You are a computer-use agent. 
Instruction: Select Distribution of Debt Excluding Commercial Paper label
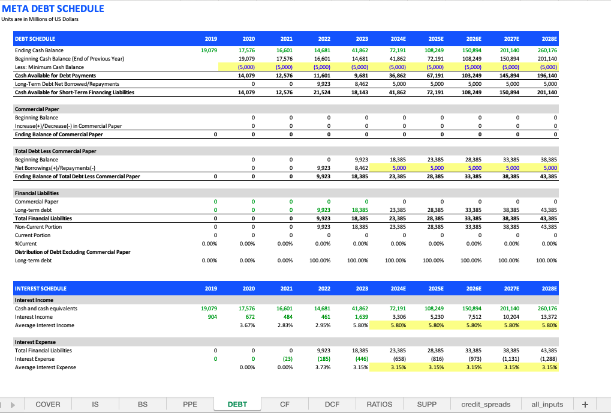coord(73,252)
